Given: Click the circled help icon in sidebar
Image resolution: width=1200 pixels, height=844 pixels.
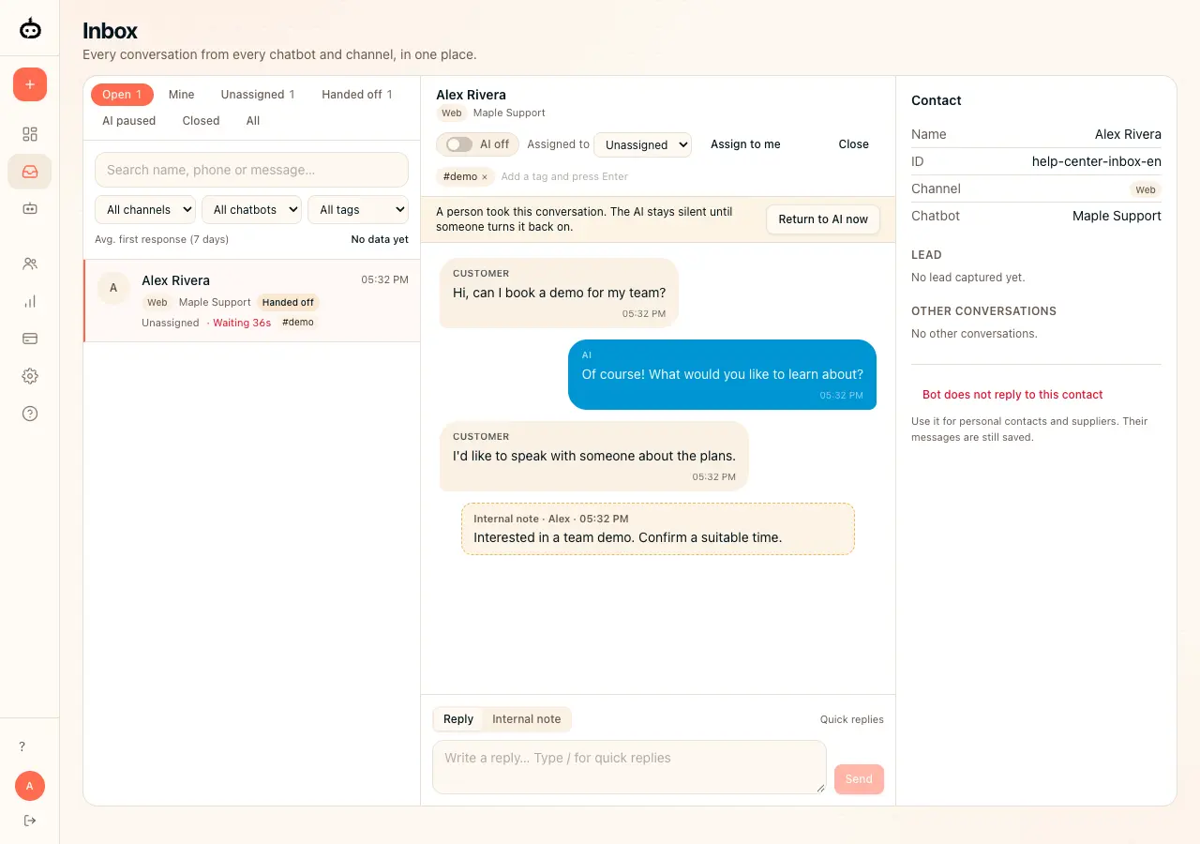Looking at the screenshot, I should click(30, 414).
